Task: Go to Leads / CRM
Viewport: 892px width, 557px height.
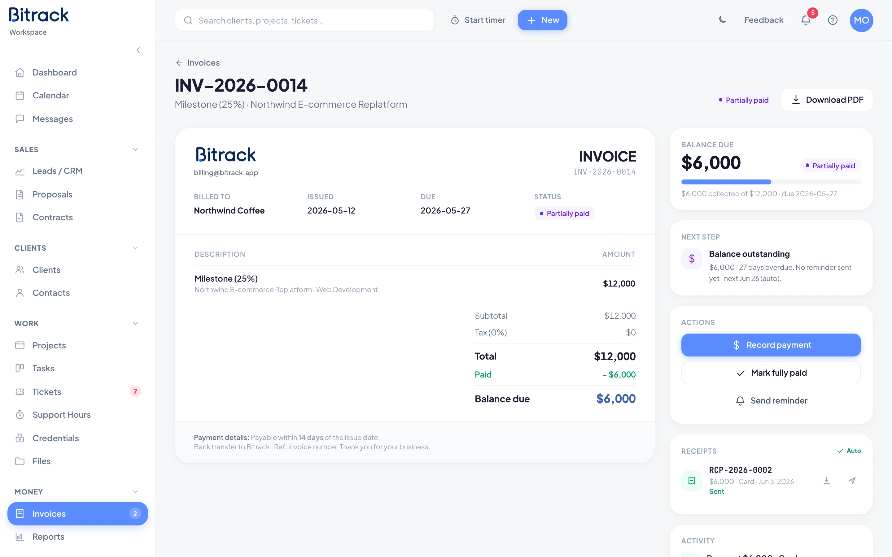Action: click(x=77, y=171)
